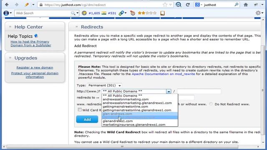Click the Help Topics blue tag icon

[36, 36]
